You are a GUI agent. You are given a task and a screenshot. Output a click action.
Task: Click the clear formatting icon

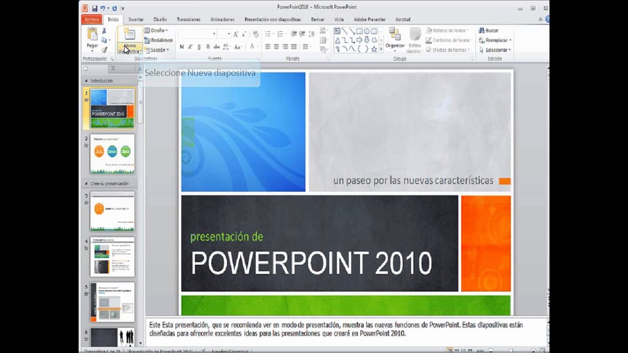click(256, 34)
